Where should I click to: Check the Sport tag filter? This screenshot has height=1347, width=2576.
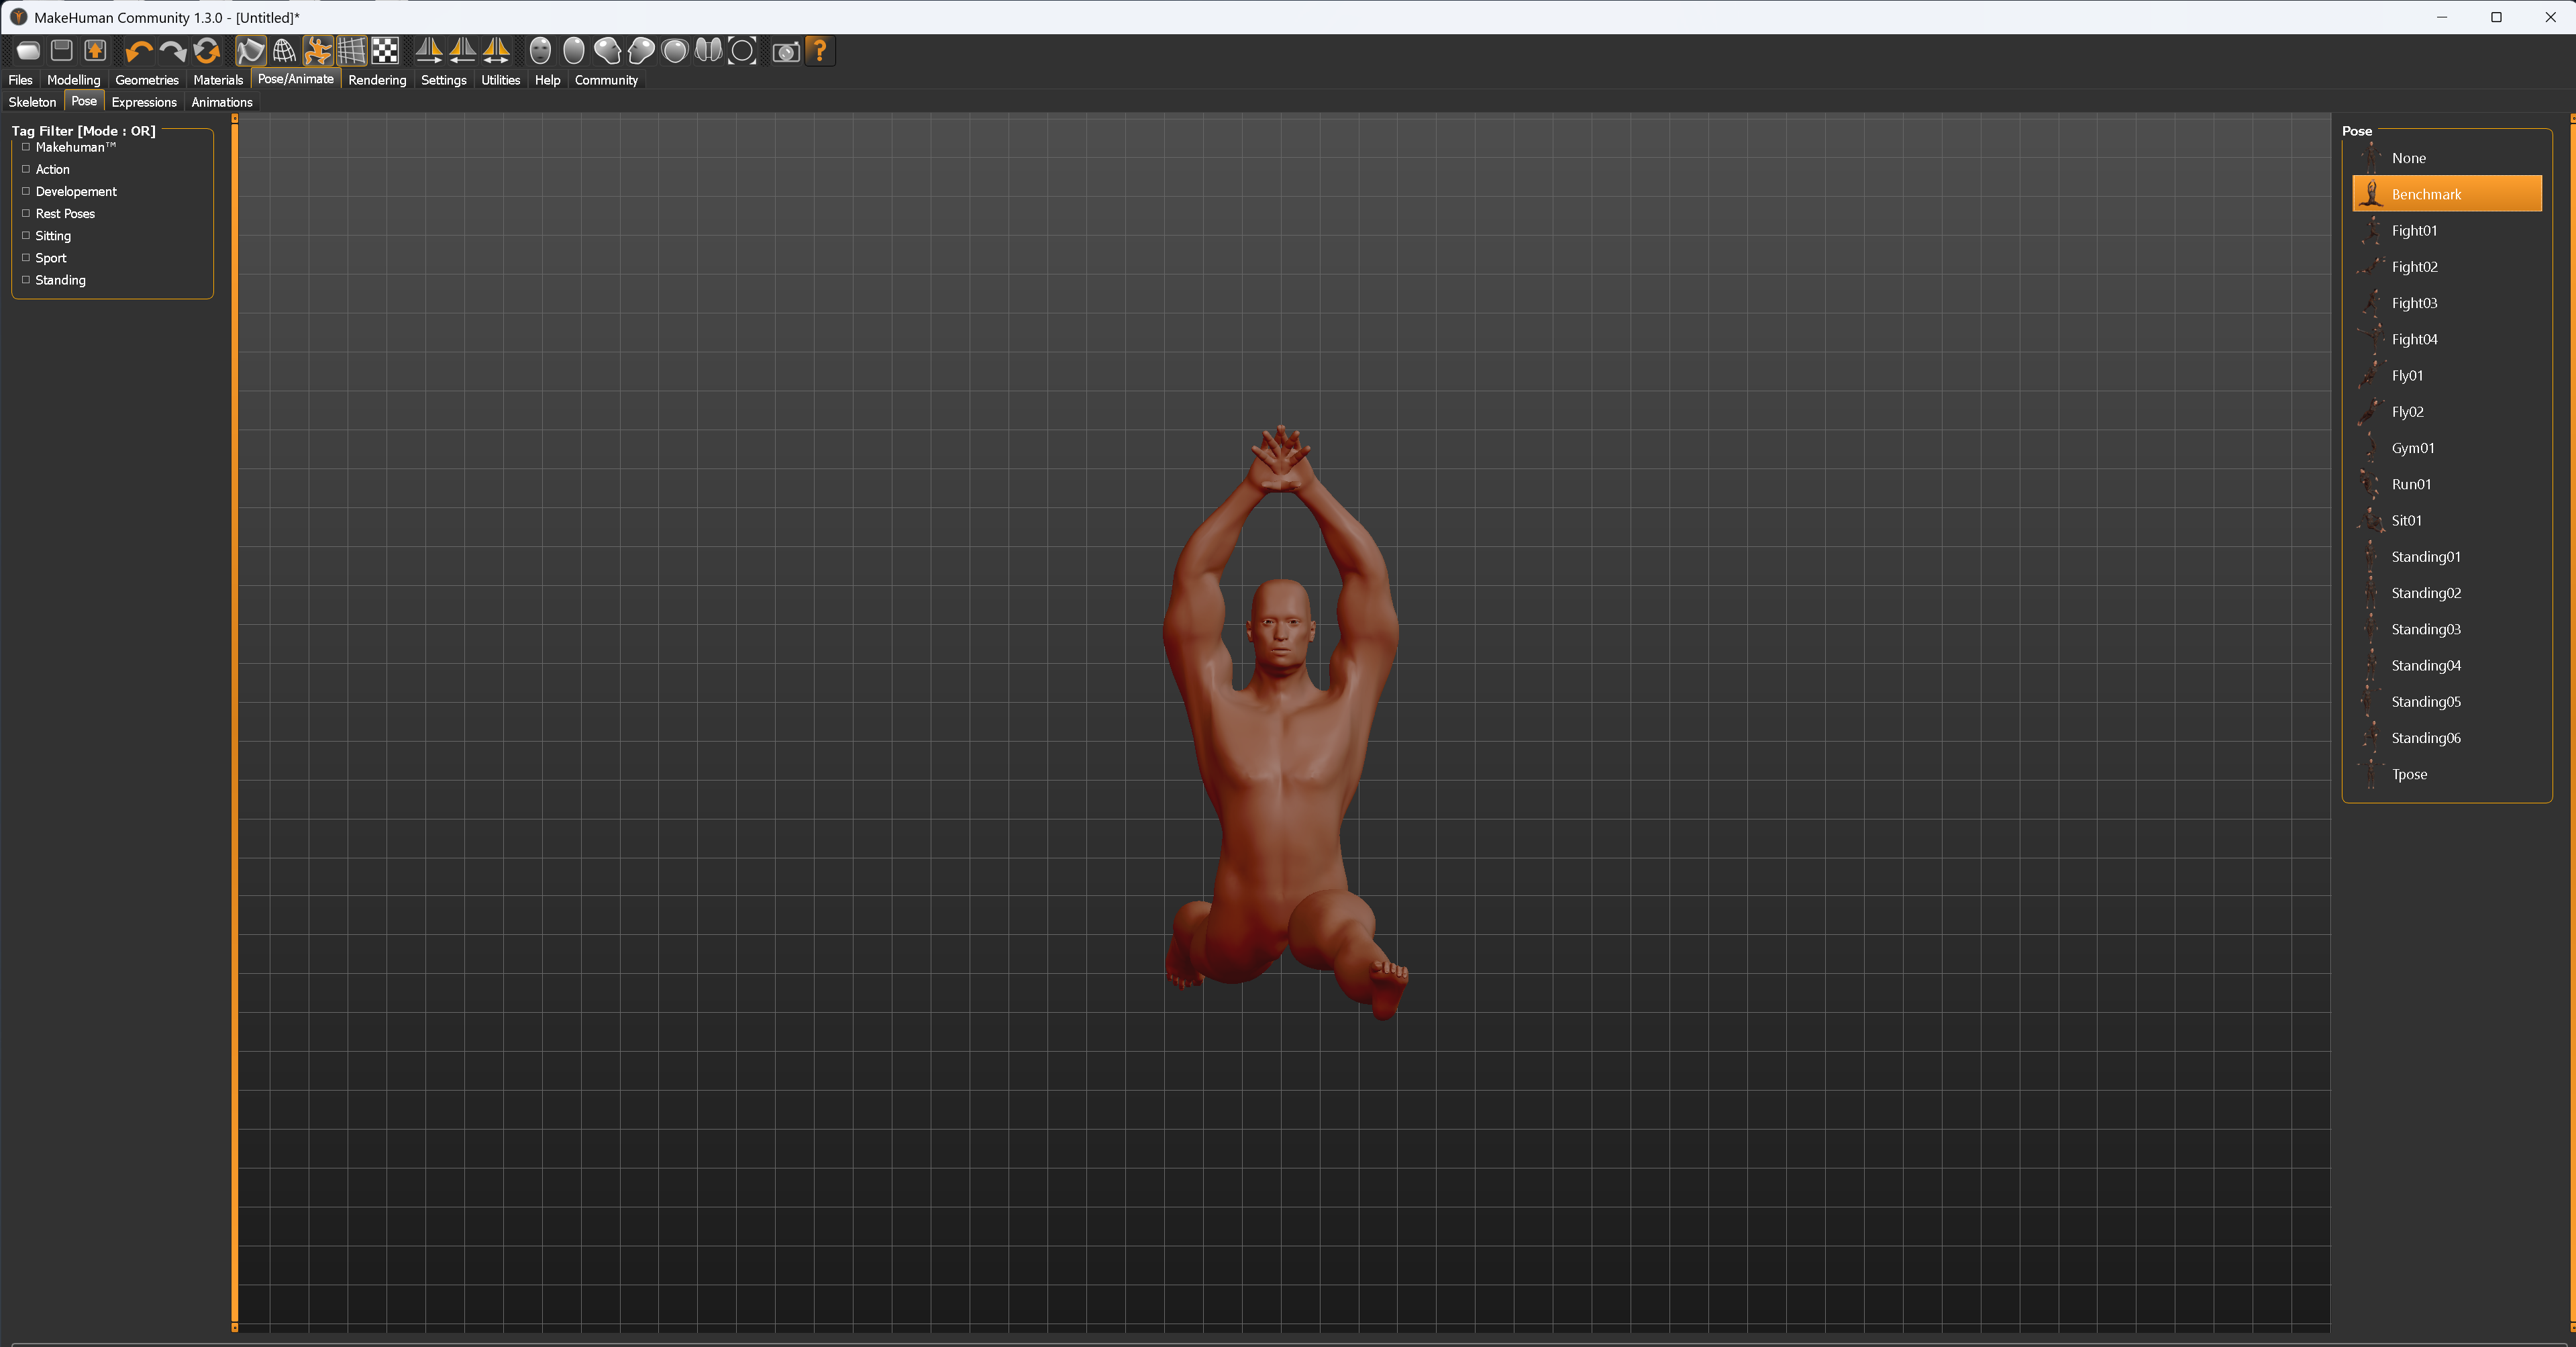coord(26,258)
